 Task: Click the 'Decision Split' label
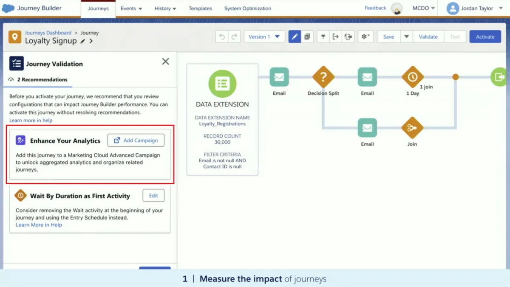coord(323,93)
